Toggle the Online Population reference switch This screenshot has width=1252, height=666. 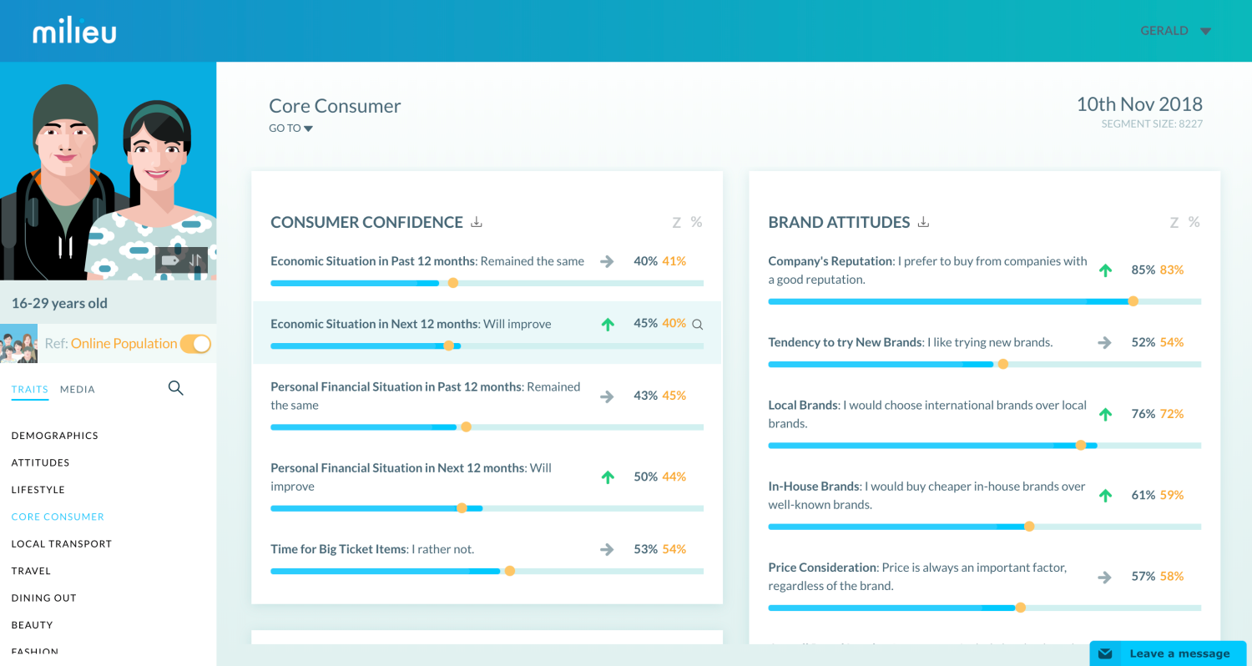click(x=196, y=344)
